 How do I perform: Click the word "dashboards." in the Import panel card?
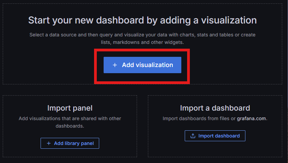pyautogui.click(x=70, y=126)
